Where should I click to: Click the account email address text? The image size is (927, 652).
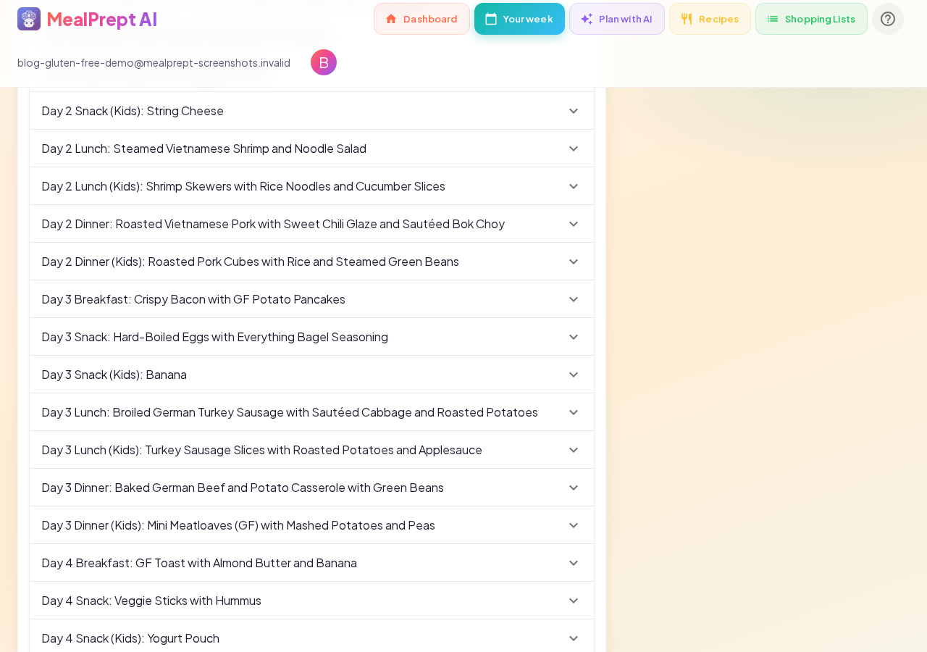(x=154, y=63)
